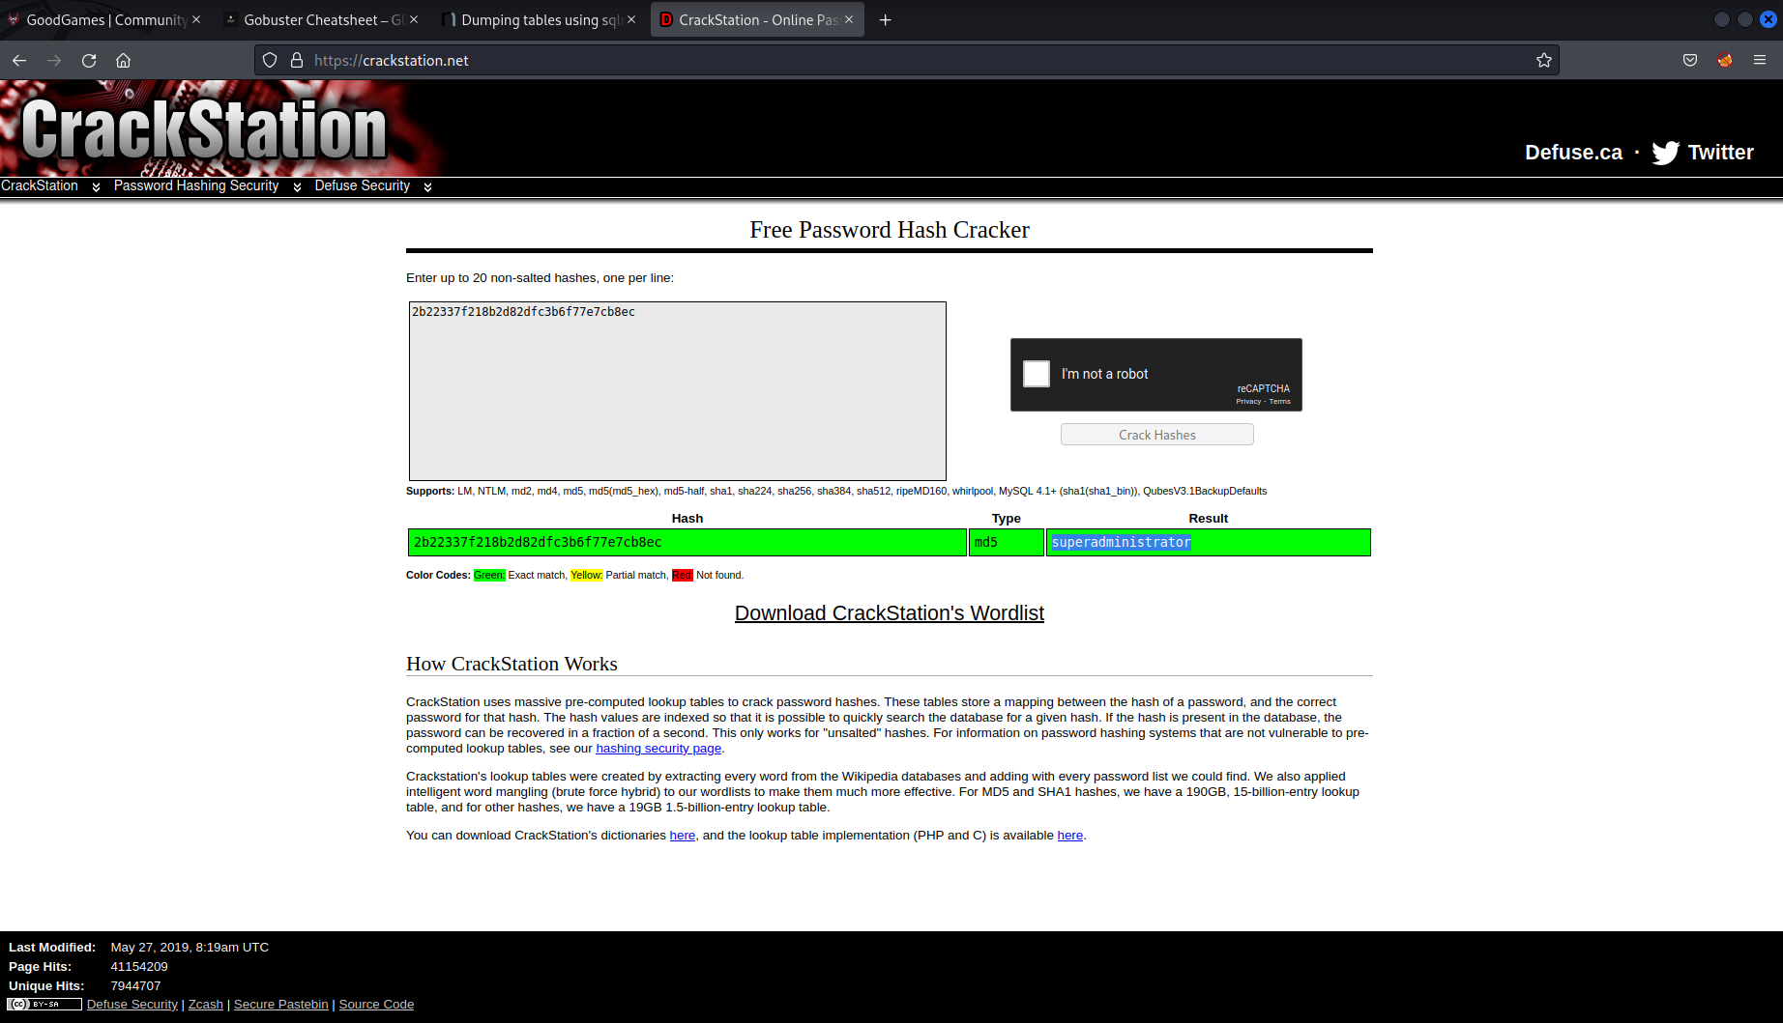Viewport: 1783px width, 1023px height.
Task: Click the Twitter bird icon
Action: (x=1666, y=153)
